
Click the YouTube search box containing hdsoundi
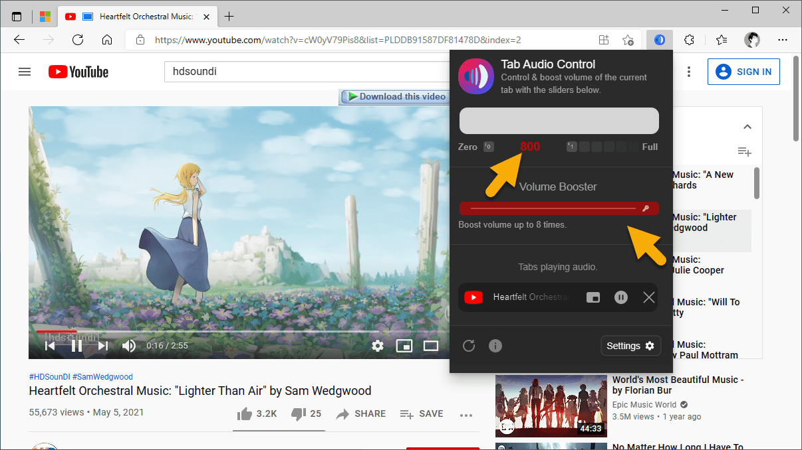[x=306, y=72]
